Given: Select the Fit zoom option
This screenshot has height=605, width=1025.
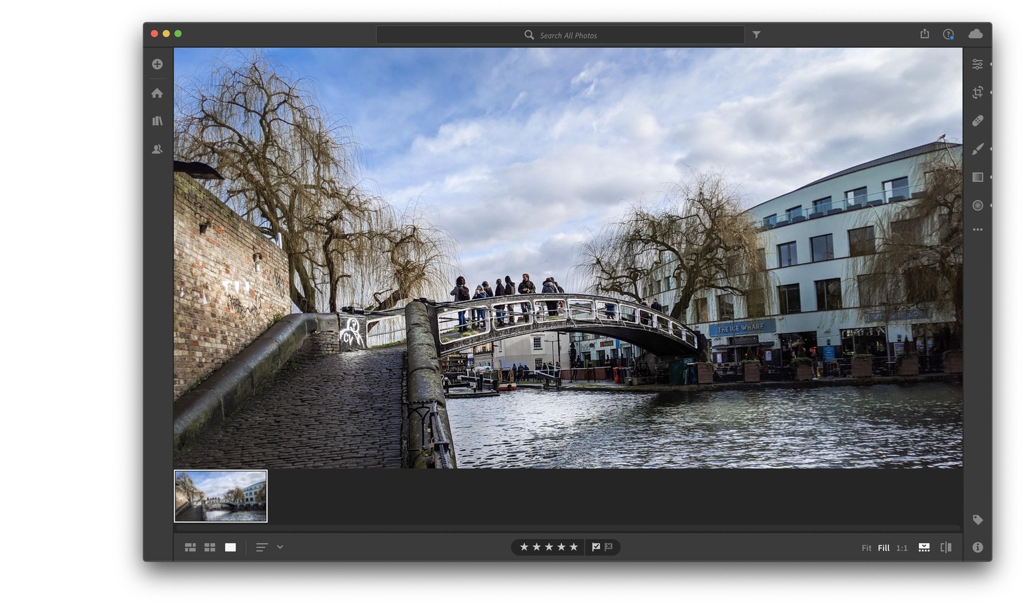Looking at the screenshot, I should tap(866, 548).
